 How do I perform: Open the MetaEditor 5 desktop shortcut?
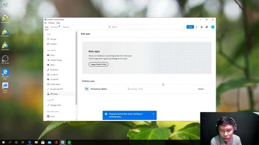point(5,19)
